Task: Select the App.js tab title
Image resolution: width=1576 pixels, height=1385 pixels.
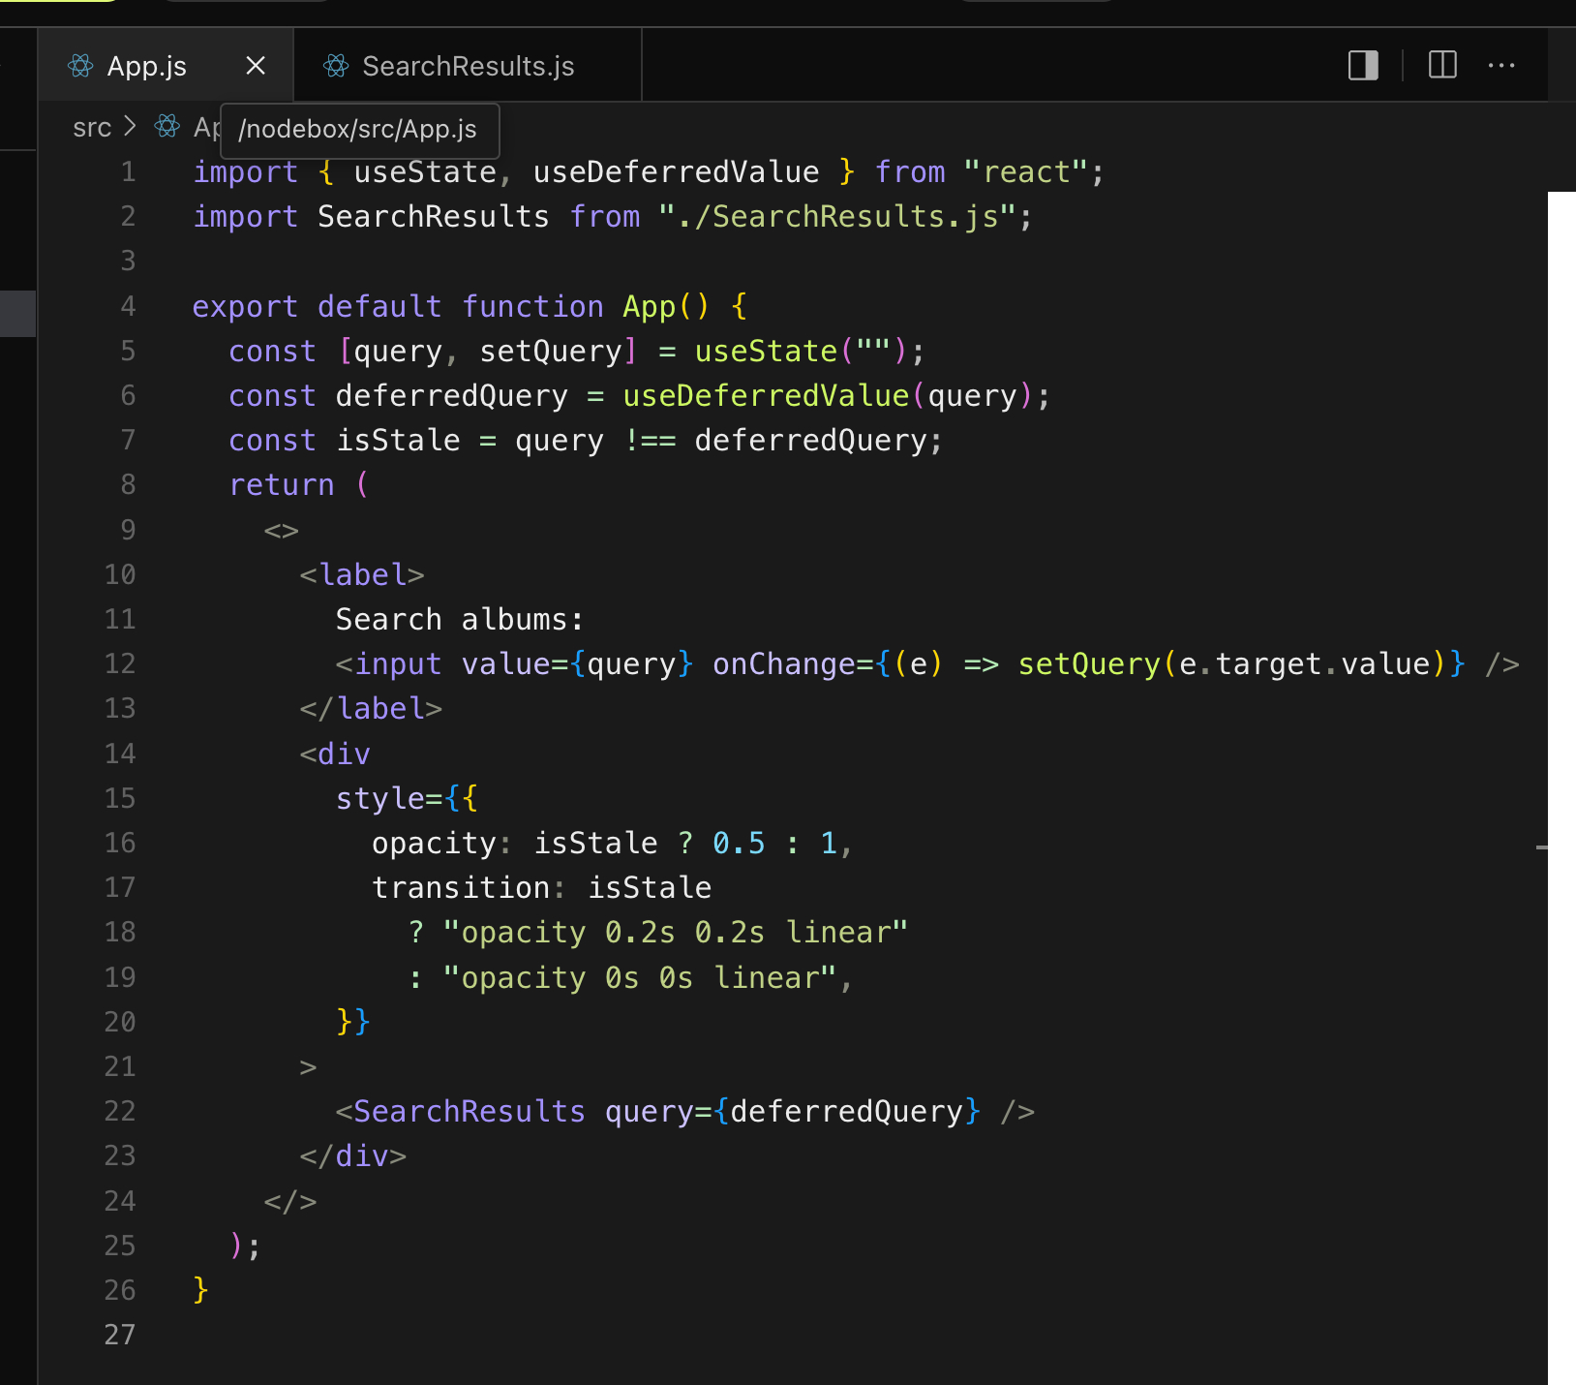Action: click(147, 66)
